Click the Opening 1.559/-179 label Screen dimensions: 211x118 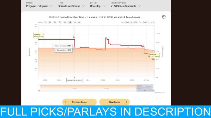38,36
